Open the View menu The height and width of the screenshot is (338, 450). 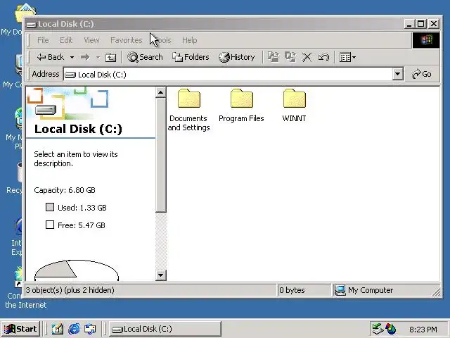91,40
